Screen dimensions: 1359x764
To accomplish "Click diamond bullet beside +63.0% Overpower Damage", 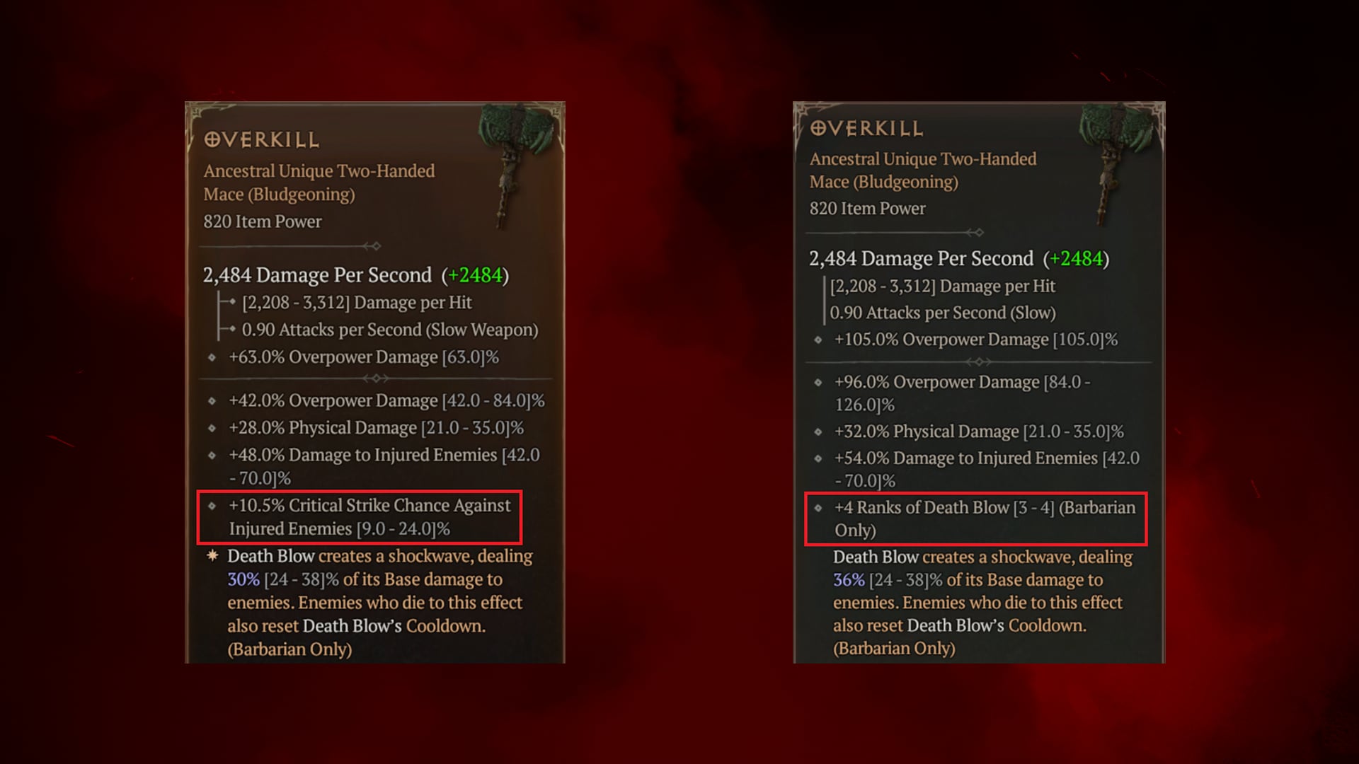I will pos(212,357).
